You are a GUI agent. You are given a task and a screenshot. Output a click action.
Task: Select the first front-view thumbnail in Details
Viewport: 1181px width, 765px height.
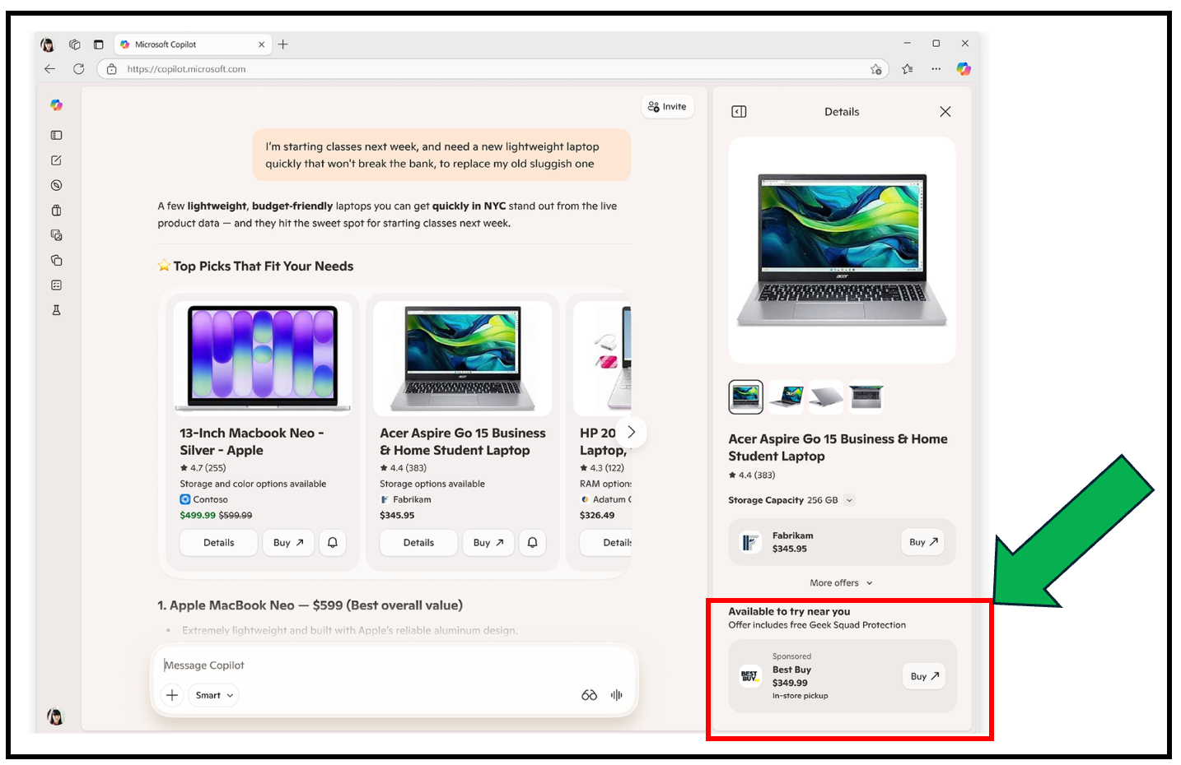pos(746,397)
